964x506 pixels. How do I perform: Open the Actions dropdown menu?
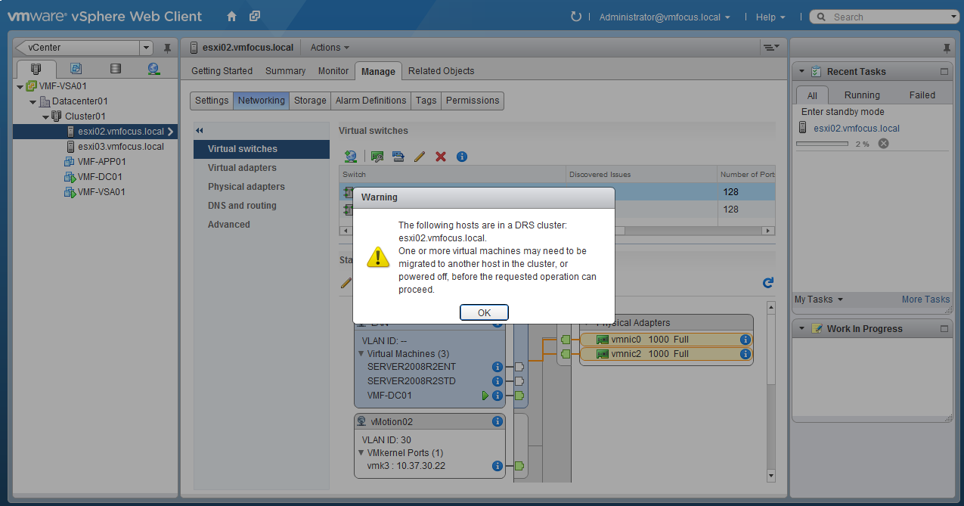330,48
